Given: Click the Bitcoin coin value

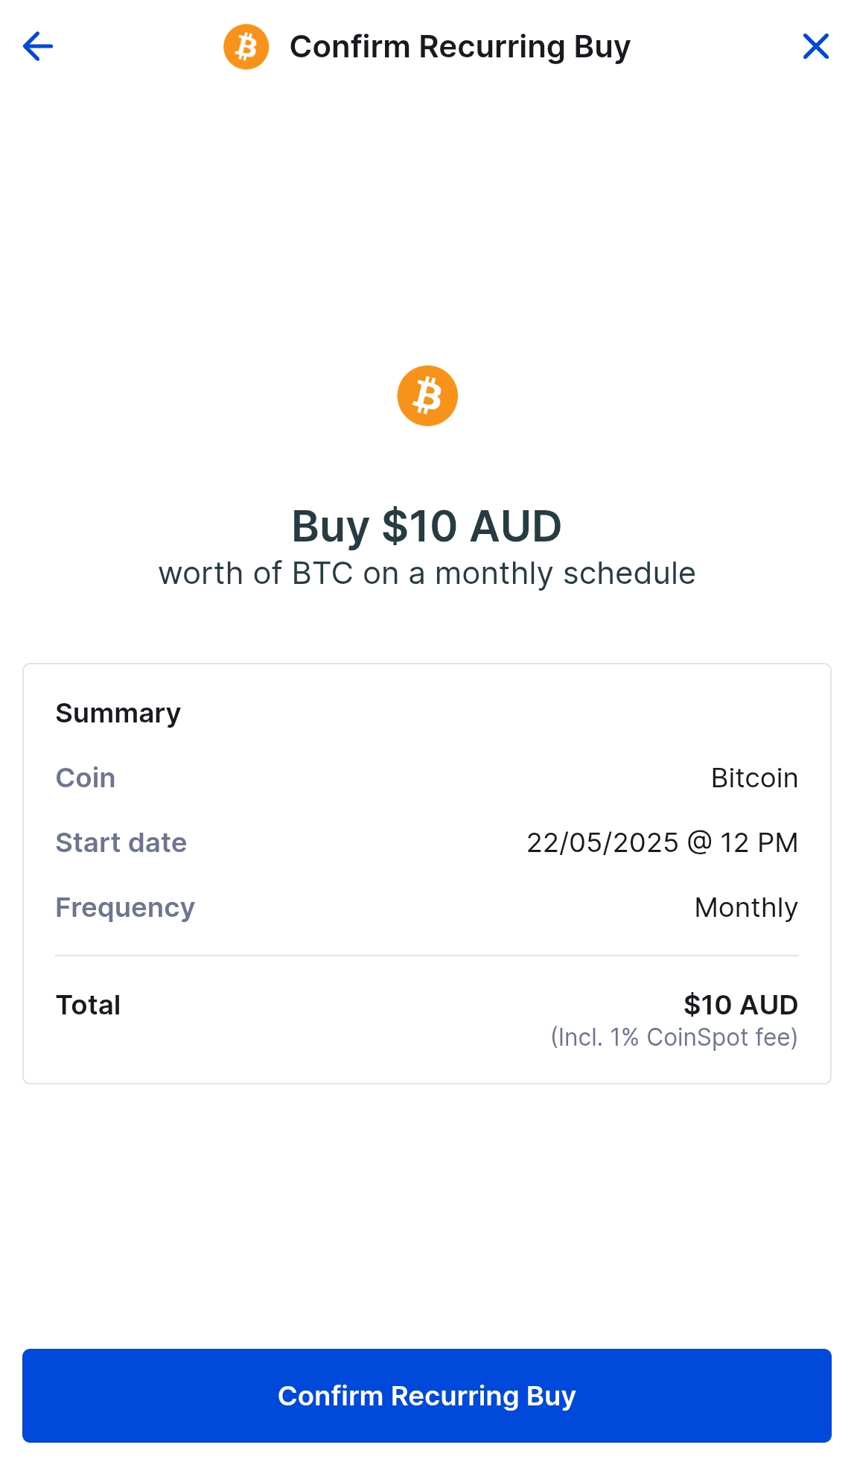Looking at the screenshot, I should (753, 778).
